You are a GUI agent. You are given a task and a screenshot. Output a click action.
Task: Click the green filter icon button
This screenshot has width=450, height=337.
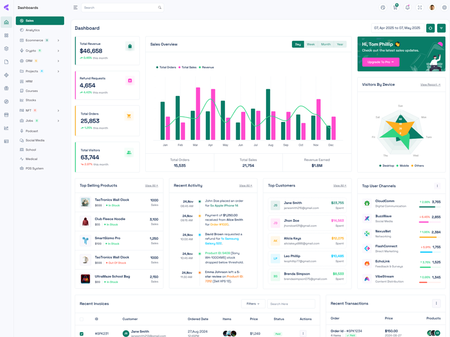441,28
